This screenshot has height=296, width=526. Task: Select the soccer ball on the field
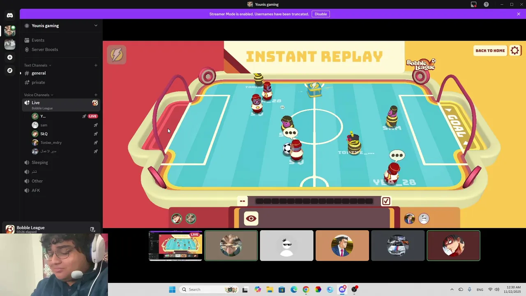point(288,149)
